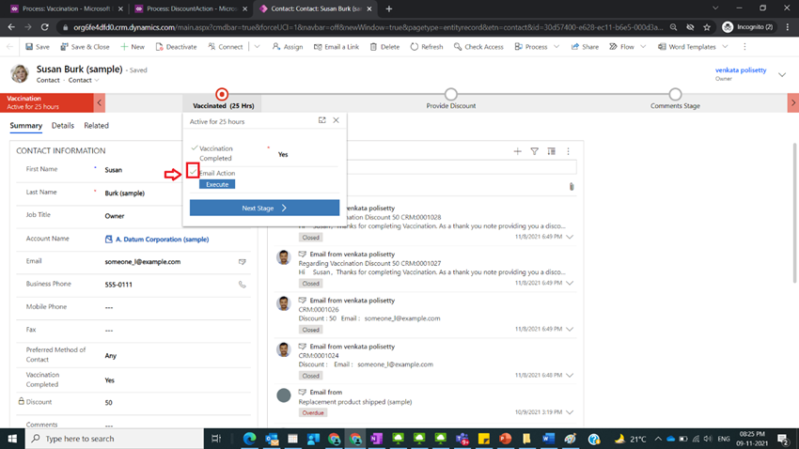Open the Contact form selector dropdown
This screenshot has height=449, width=799.
(84, 80)
